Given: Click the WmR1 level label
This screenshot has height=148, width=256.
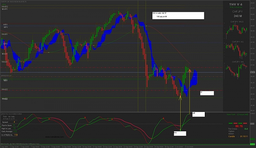Looking at the screenshot, I should (5, 34).
